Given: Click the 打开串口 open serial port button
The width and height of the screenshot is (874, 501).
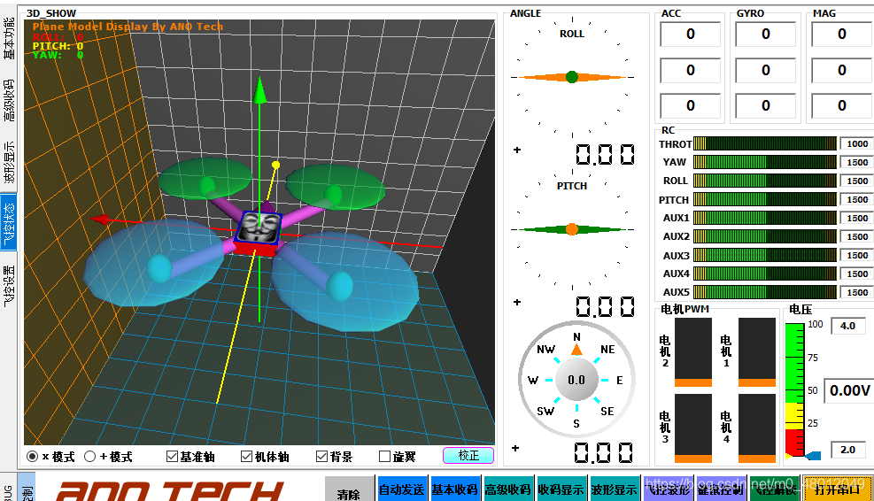Looking at the screenshot, I should tap(836, 489).
